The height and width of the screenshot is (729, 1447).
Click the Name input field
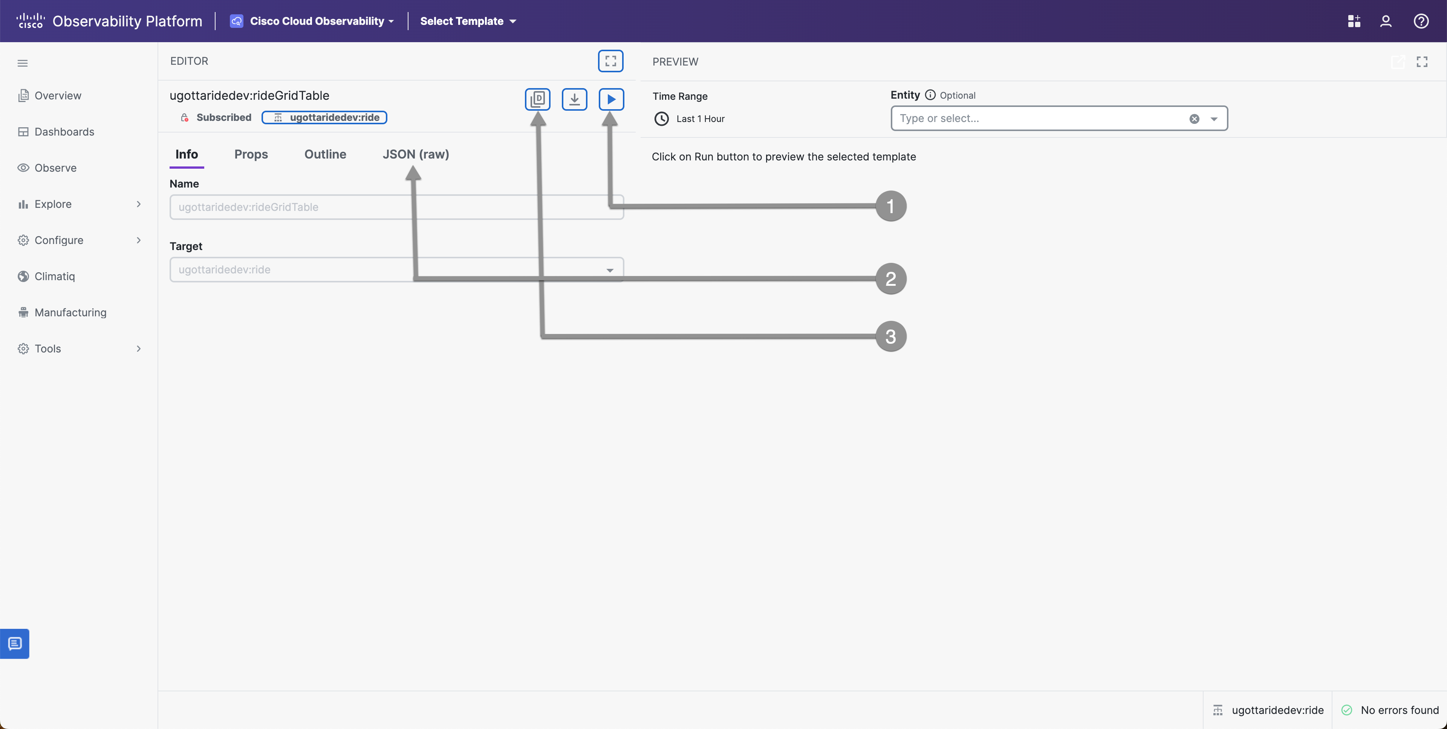pyautogui.click(x=396, y=207)
